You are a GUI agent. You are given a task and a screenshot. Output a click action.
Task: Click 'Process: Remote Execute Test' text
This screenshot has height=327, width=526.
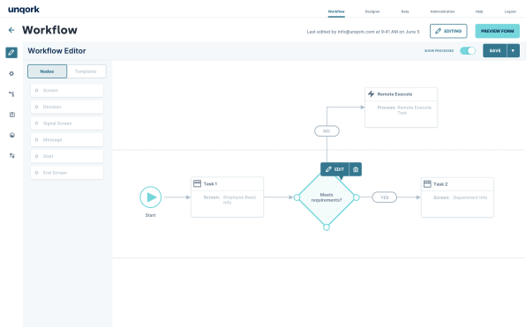pos(404,110)
